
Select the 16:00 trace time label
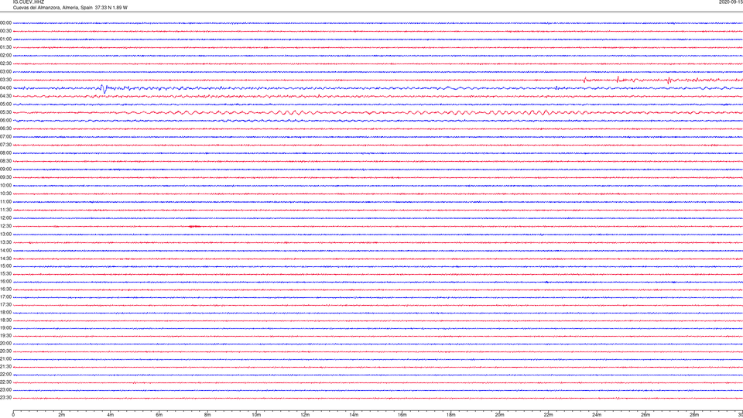click(5, 282)
